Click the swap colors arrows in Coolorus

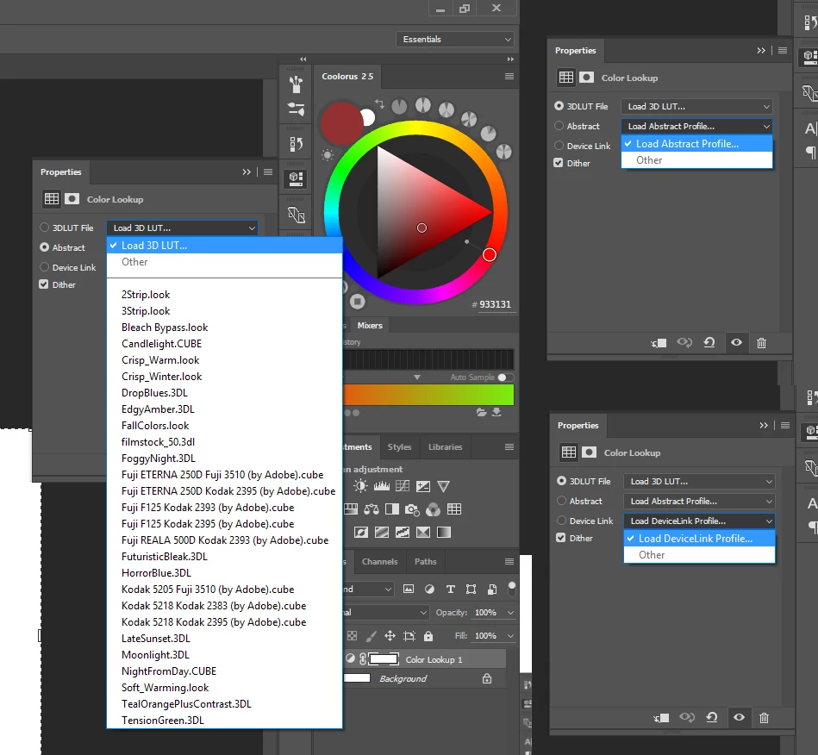379,103
